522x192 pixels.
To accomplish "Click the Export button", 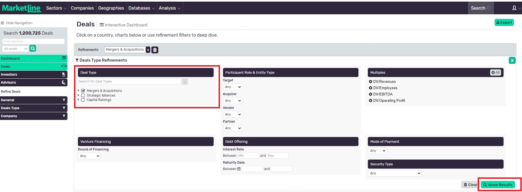I will pyautogui.click(x=504, y=23).
